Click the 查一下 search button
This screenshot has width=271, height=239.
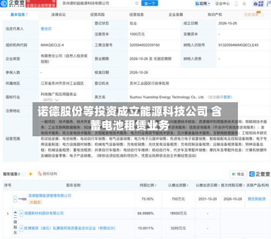pos(150,3)
